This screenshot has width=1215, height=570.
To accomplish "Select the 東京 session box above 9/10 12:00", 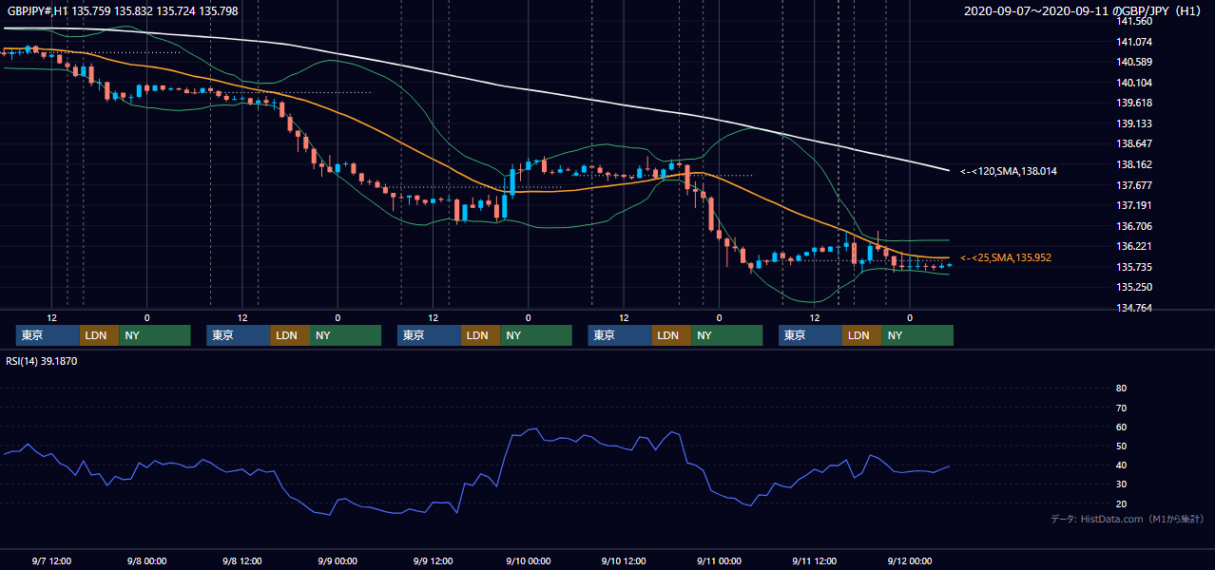I will (620, 335).
